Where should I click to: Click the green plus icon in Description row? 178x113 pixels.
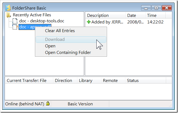coord(89,22)
